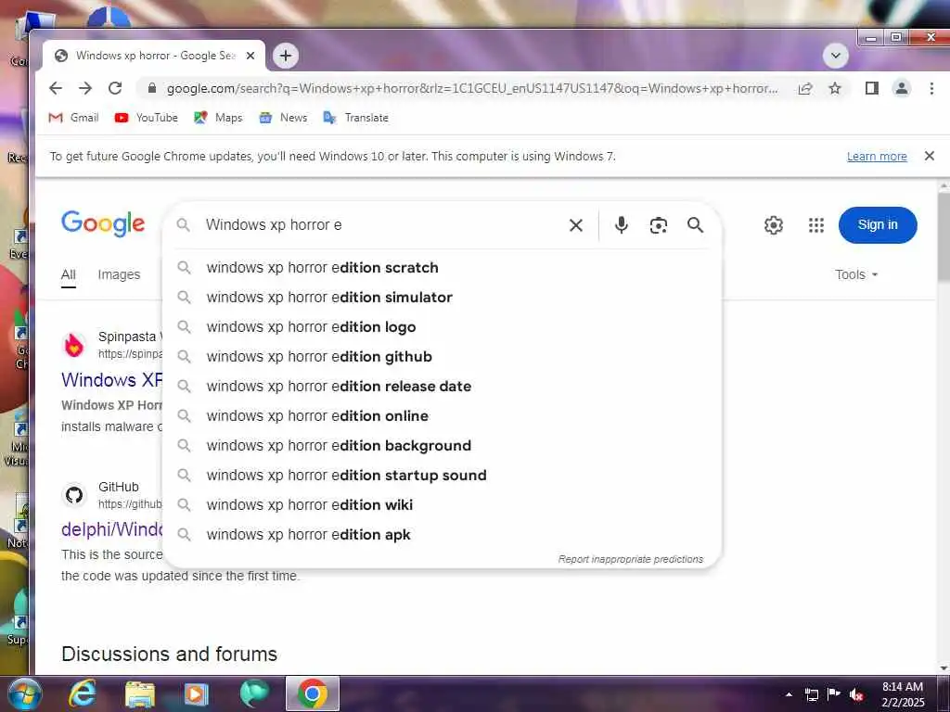
Task: Choose suggestion 'edition simulator'
Action: tap(443, 298)
